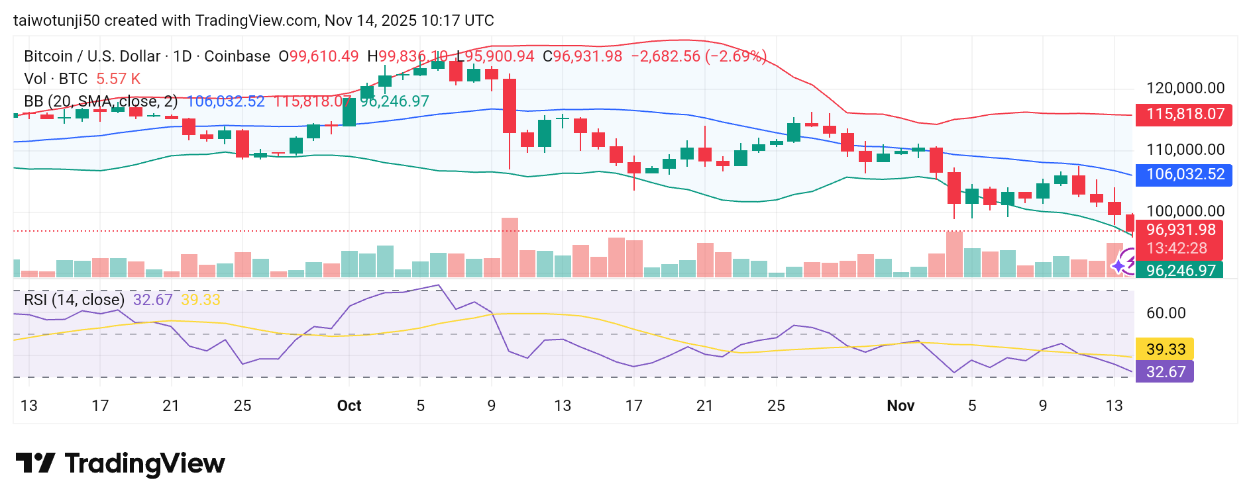Click the 60.00 RSI axis label

(x=1166, y=313)
